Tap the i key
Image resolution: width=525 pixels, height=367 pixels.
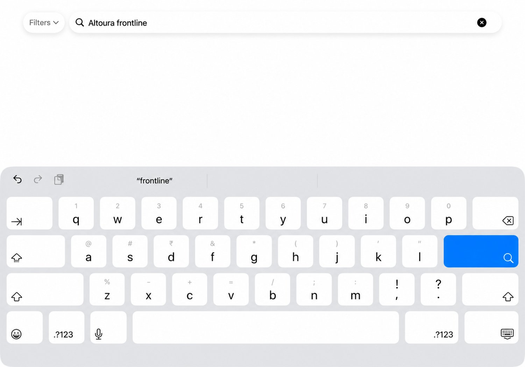click(366, 213)
